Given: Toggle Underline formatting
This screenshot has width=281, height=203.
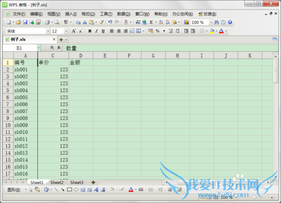Looking at the screenshot, I should pos(103,31).
